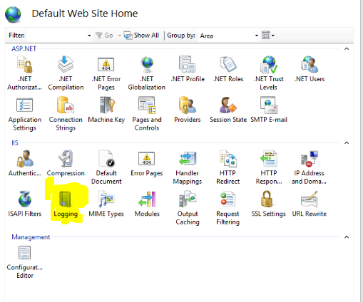Click the Go filter button

tap(104, 36)
